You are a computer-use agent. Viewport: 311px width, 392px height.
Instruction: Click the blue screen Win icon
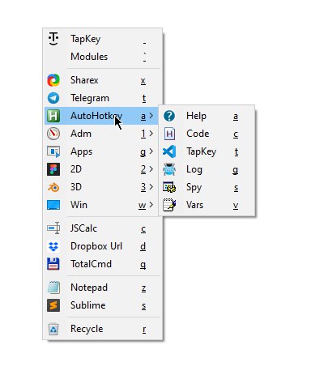point(53,205)
